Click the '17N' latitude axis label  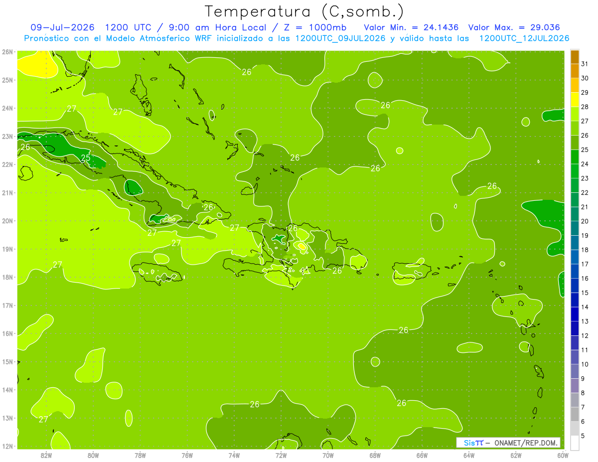(x=7, y=305)
